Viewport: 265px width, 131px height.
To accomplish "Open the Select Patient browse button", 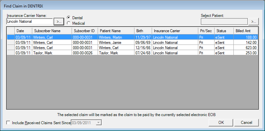I will [253, 22].
